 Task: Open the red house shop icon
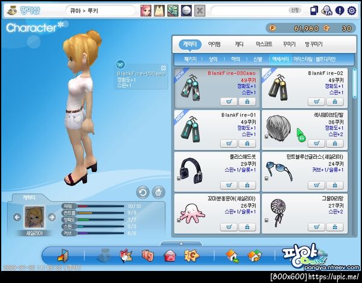[170, 256]
